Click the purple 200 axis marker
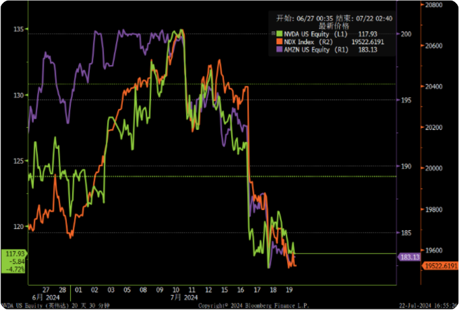This screenshot has width=459, height=310. click(406, 34)
